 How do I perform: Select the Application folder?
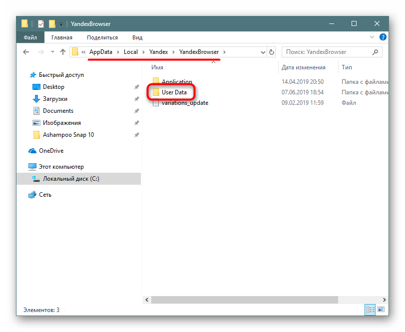[177, 81]
